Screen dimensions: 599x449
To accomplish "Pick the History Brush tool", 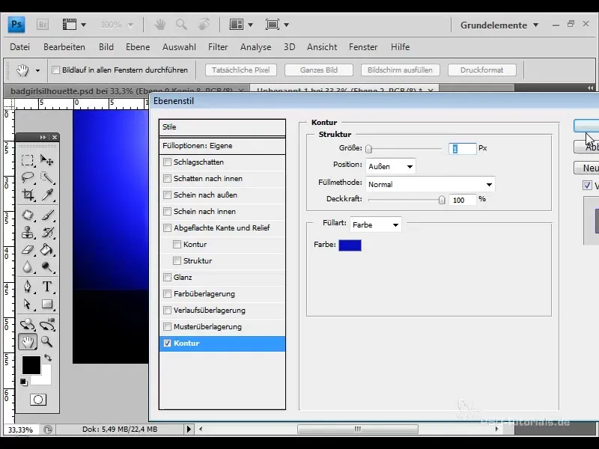I will 47,232.
